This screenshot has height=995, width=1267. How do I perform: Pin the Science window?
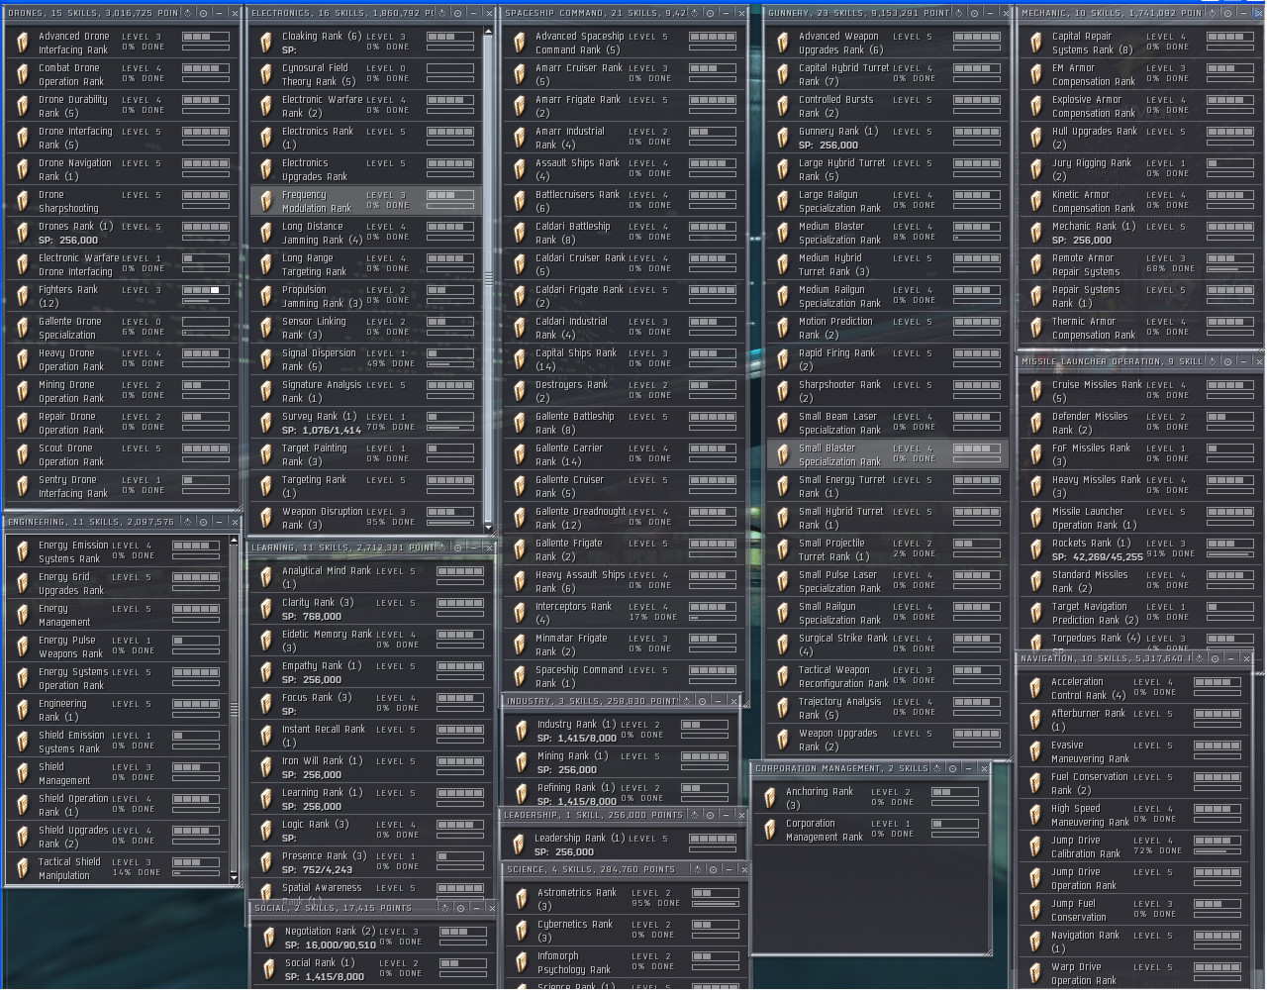(712, 869)
